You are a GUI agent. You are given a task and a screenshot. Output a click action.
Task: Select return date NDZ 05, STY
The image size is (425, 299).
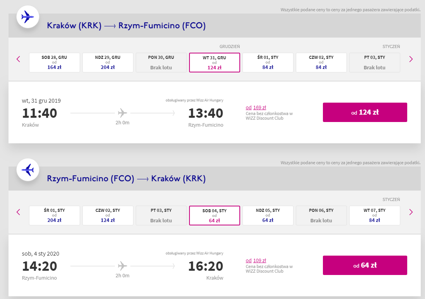tap(268, 215)
